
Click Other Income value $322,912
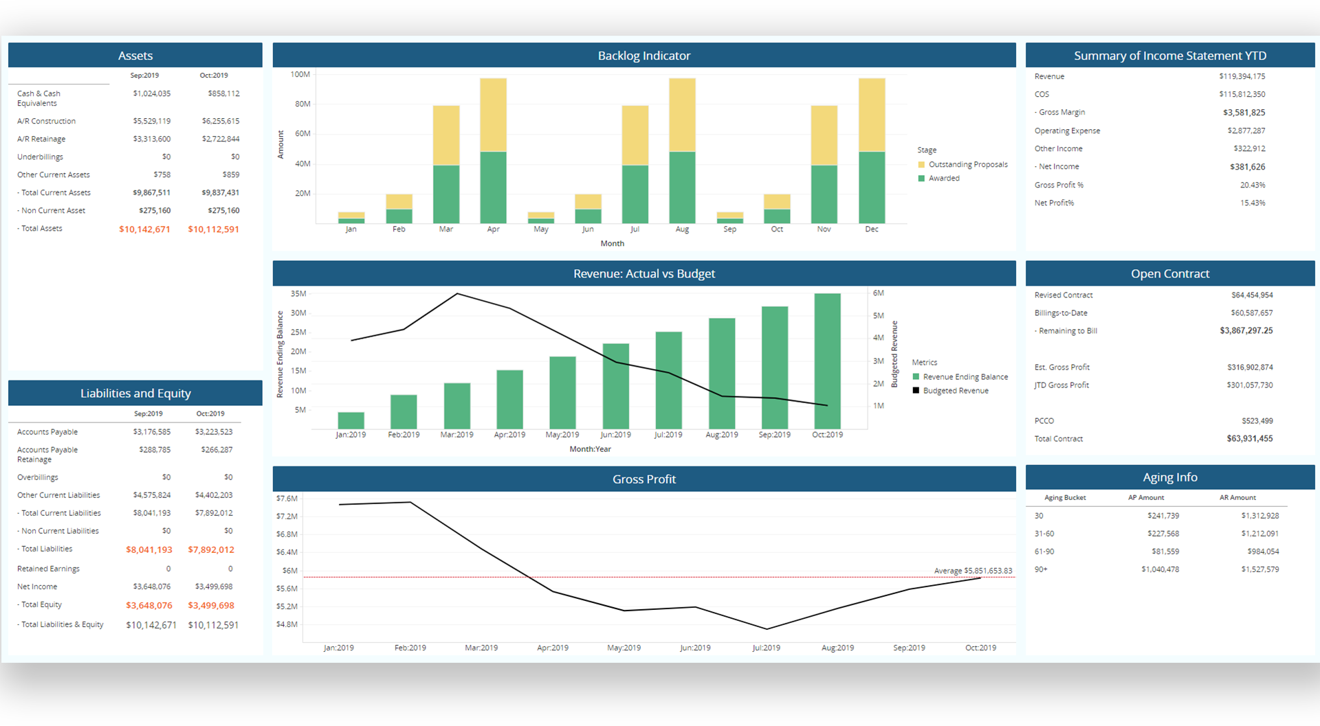(x=1249, y=148)
